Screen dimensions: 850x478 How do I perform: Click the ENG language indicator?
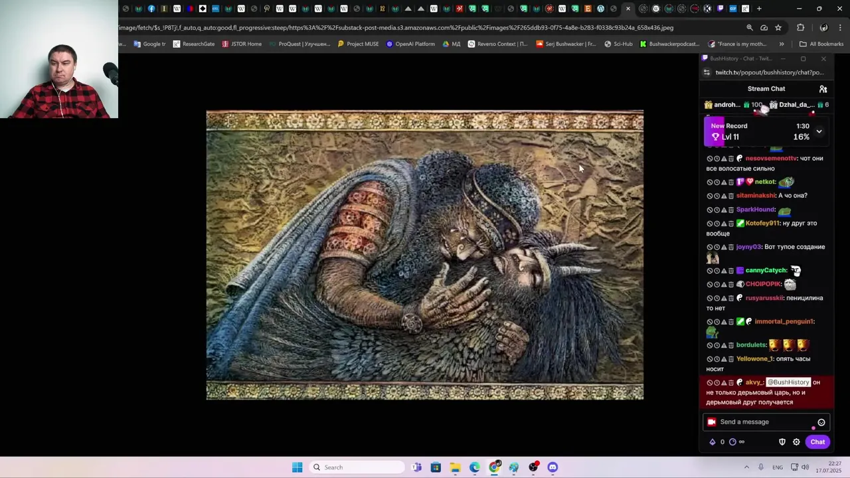coord(778,467)
